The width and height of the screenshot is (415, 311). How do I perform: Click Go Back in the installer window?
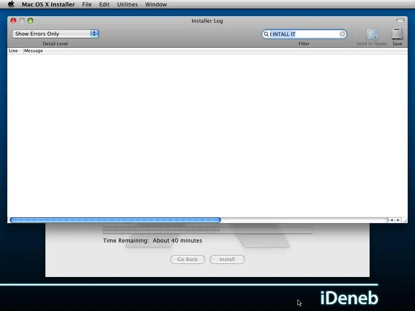click(187, 260)
